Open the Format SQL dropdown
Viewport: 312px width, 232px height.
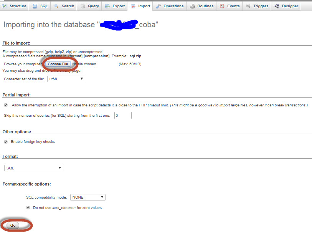tap(34, 168)
